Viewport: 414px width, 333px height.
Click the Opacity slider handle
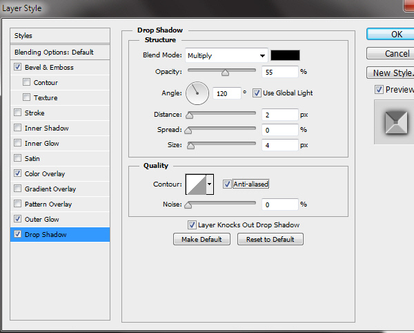[225, 72]
